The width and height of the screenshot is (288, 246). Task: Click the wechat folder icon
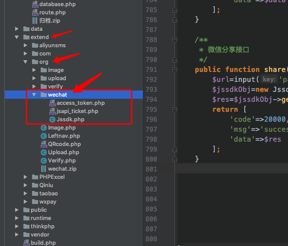[x=44, y=94]
